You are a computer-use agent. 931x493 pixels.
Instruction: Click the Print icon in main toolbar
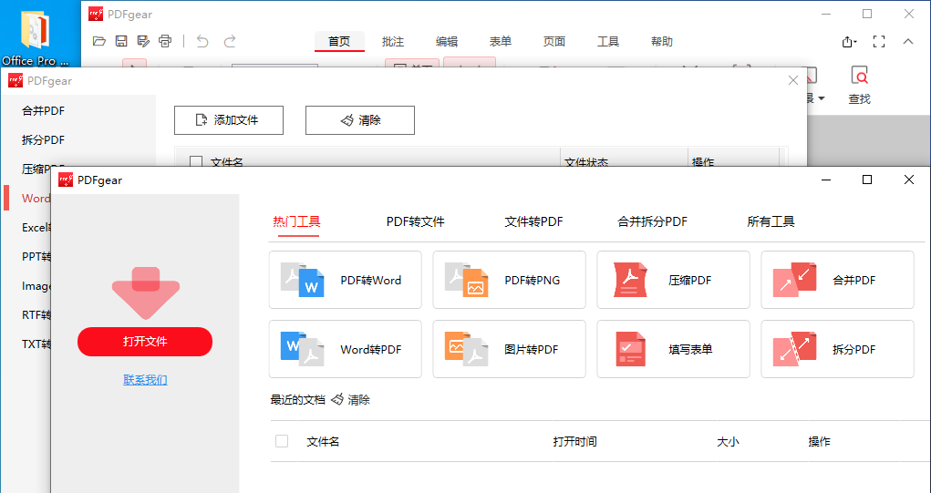[165, 41]
